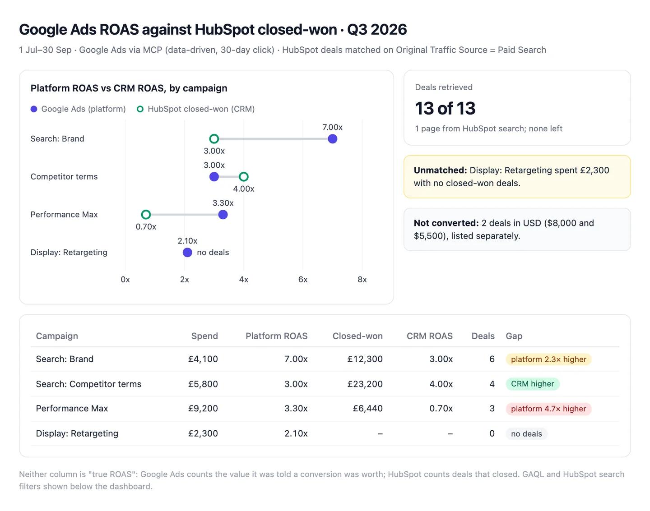Click the Platform ROAS column header
This screenshot has width=650, height=511.
[277, 336]
